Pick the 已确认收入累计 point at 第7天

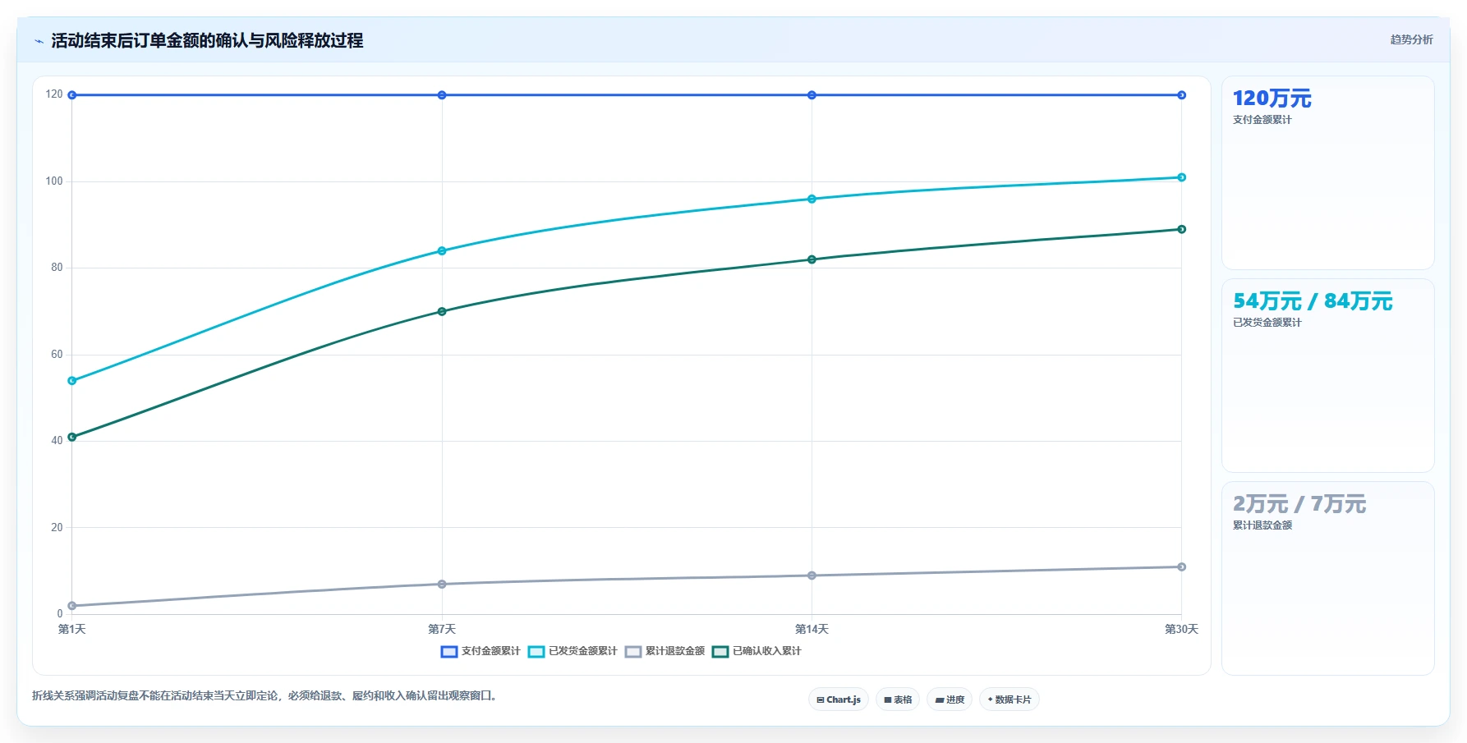[442, 311]
